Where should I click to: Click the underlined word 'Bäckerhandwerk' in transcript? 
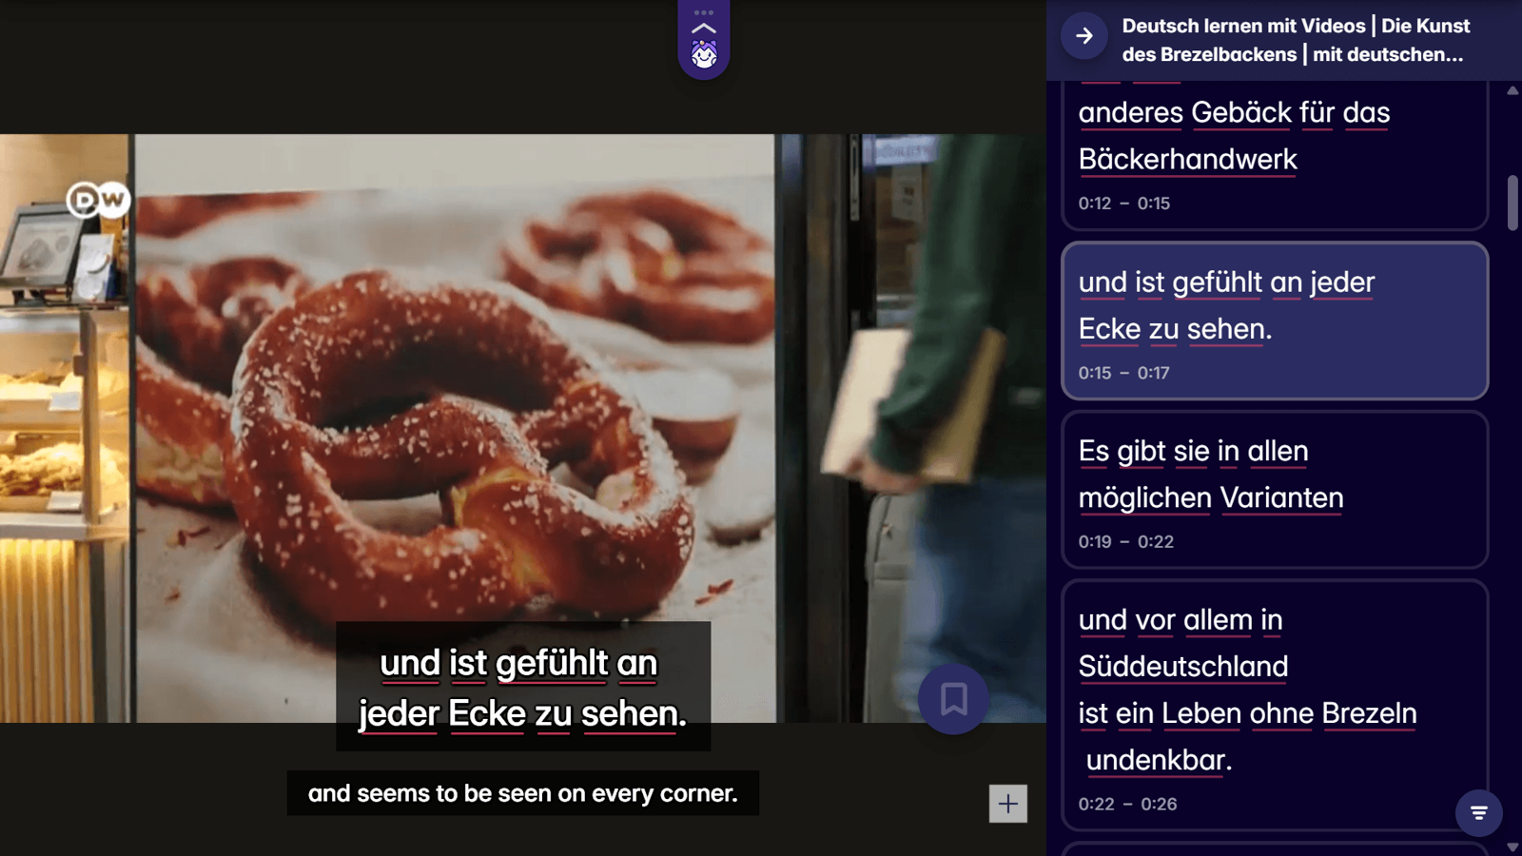point(1187,159)
